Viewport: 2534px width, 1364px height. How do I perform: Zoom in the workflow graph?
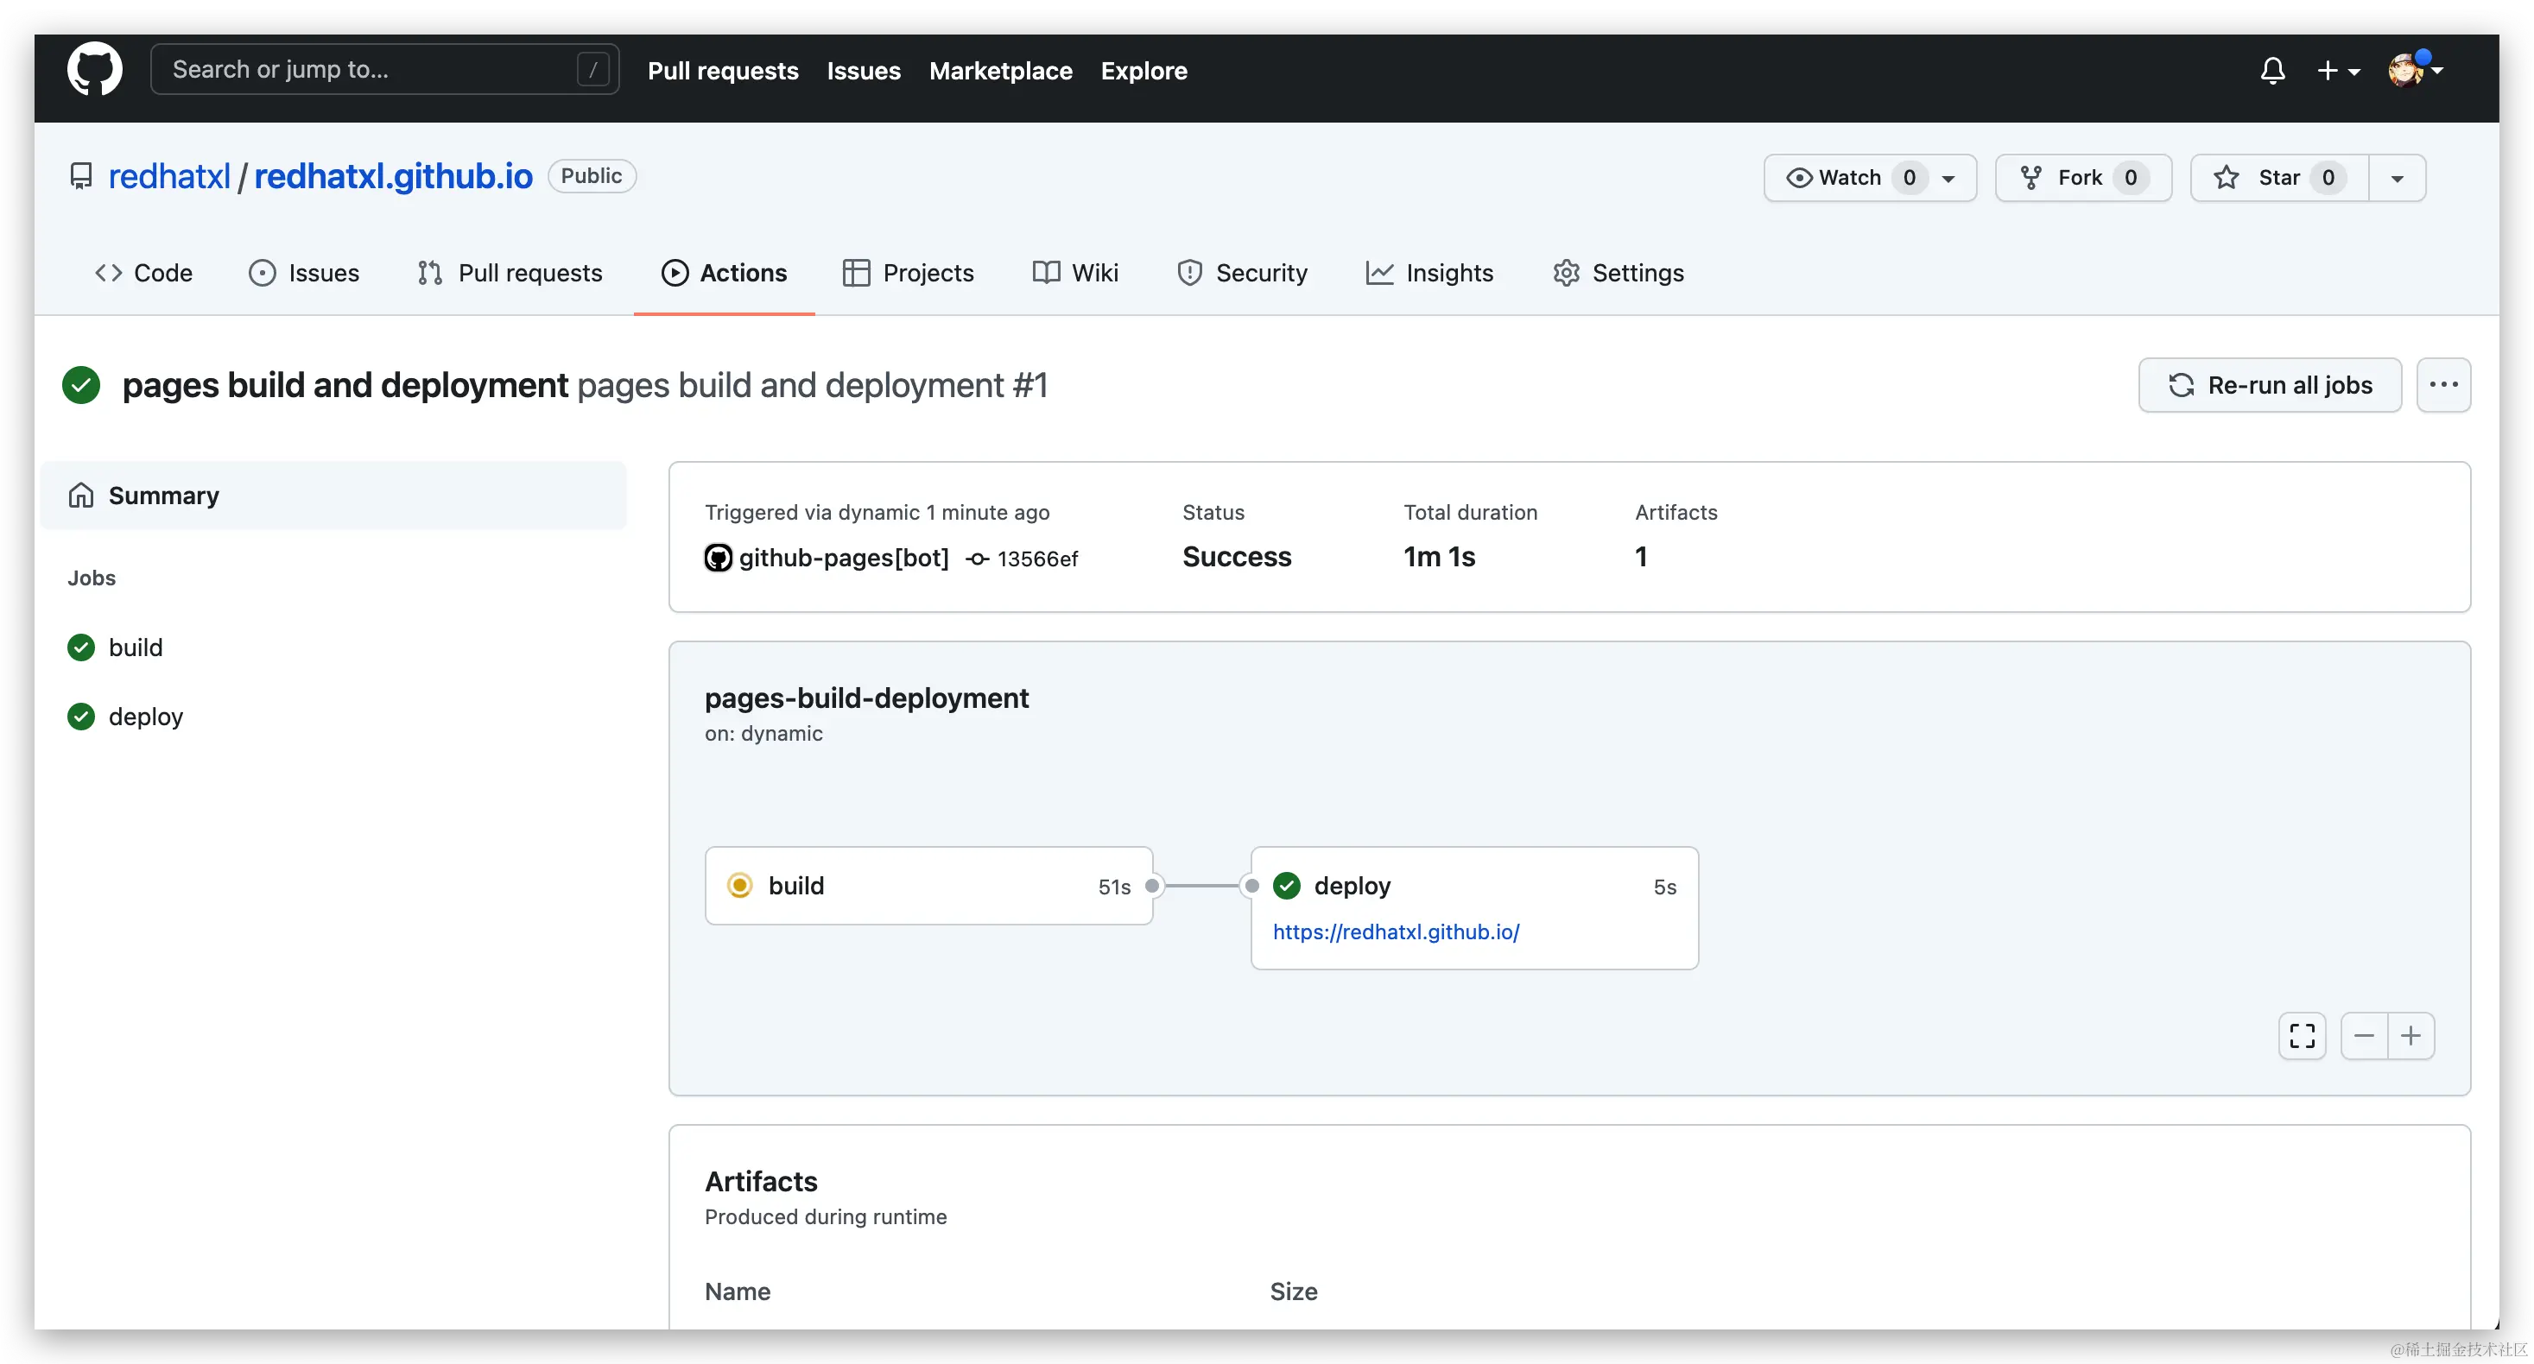coord(2411,1036)
